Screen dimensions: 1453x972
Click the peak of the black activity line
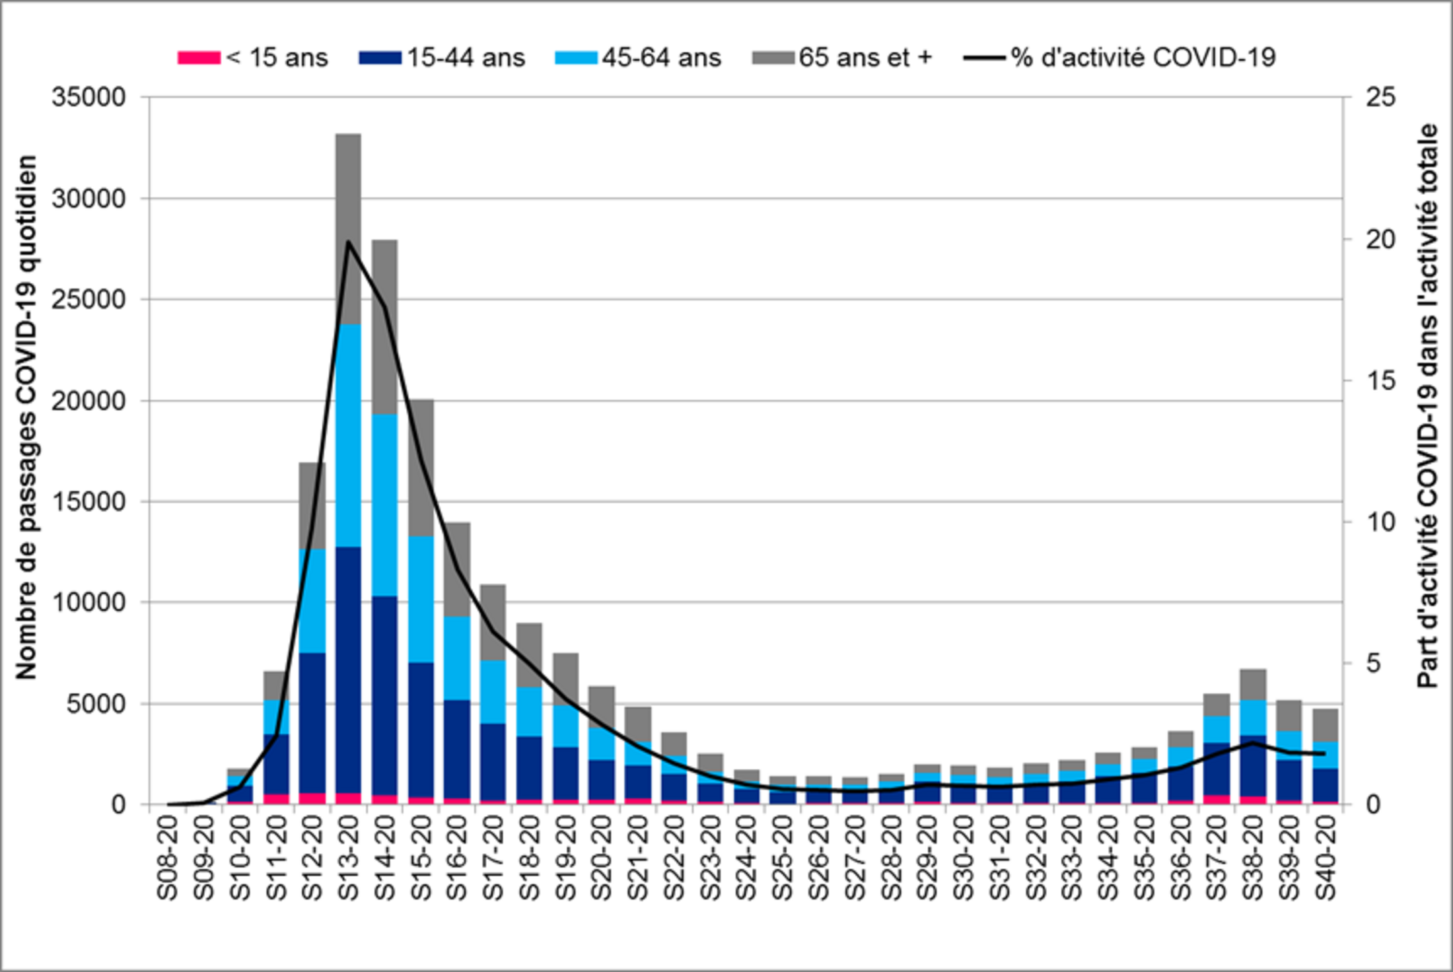coord(348,242)
